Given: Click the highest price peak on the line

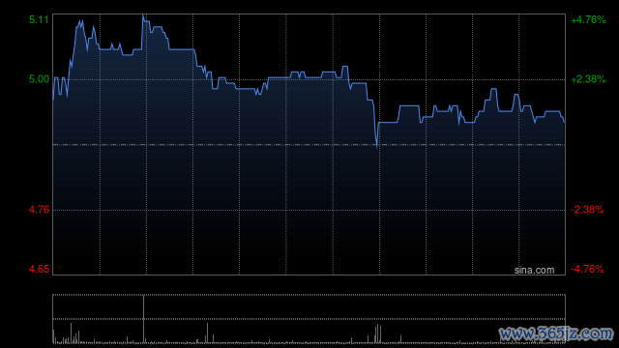Looking at the screenshot, I should click(x=143, y=15).
